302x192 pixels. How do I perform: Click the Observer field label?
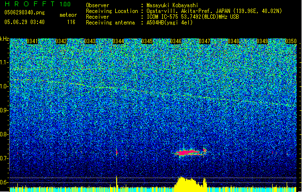[97, 5]
